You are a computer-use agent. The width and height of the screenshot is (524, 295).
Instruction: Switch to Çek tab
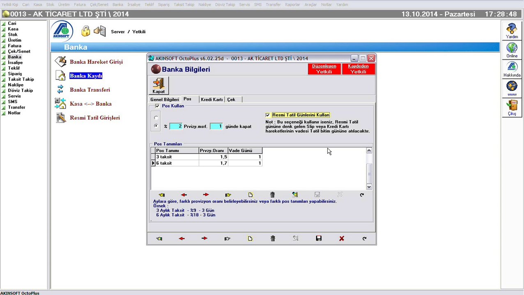click(231, 100)
